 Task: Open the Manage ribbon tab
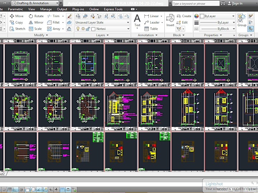[46, 9]
